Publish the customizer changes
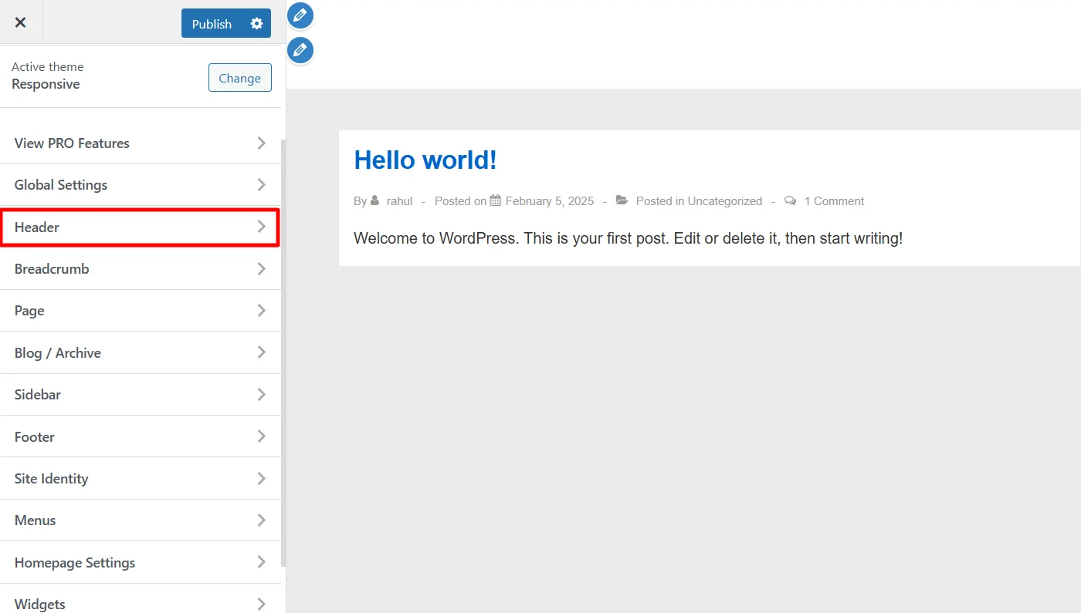Screen dimensions: 1081x613 [212, 23]
